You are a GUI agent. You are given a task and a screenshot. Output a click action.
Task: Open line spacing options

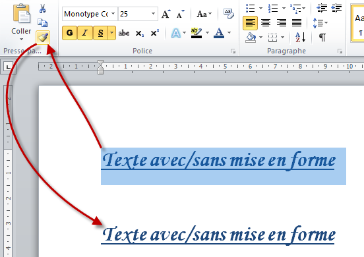pyautogui.click(x=320, y=23)
